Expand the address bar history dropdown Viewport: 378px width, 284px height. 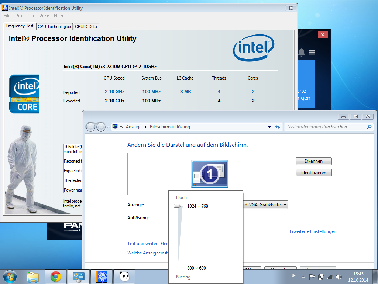[x=269, y=127]
